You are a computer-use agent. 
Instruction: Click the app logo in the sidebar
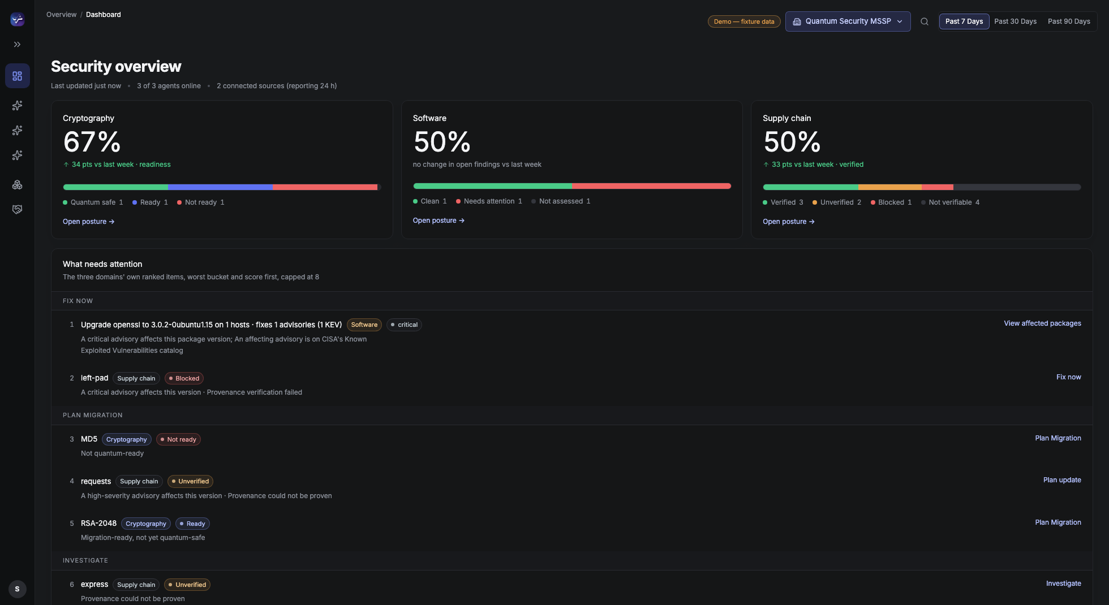click(18, 19)
